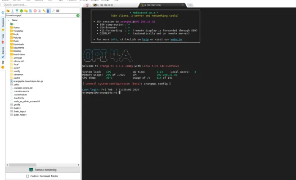Open the website link in terminal banner
This screenshot has height=180, width=296.
click(176, 39)
